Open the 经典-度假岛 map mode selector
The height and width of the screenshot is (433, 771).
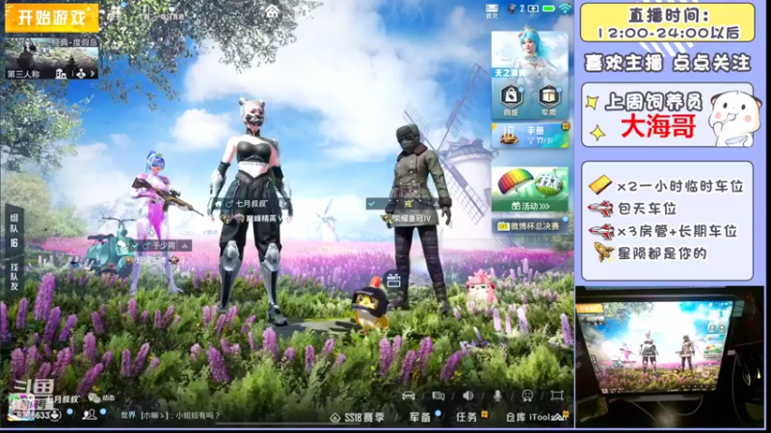(x=52, y=59)
